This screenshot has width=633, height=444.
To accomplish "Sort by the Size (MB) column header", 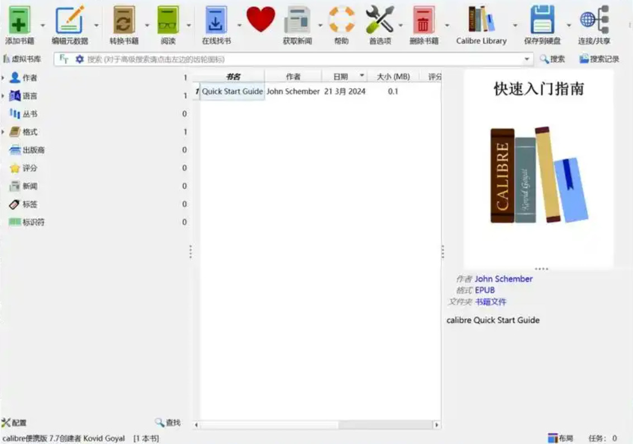I will coord(393,76).
